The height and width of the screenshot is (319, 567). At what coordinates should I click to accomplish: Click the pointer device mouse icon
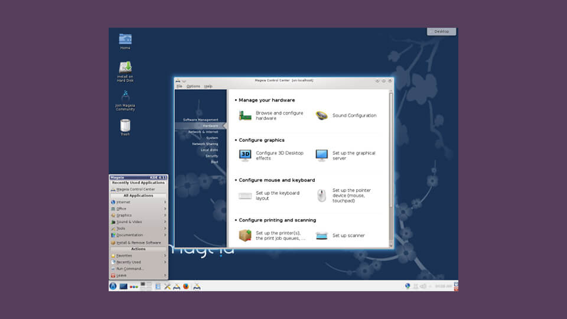pyautogui.click(x=321, y=196)
